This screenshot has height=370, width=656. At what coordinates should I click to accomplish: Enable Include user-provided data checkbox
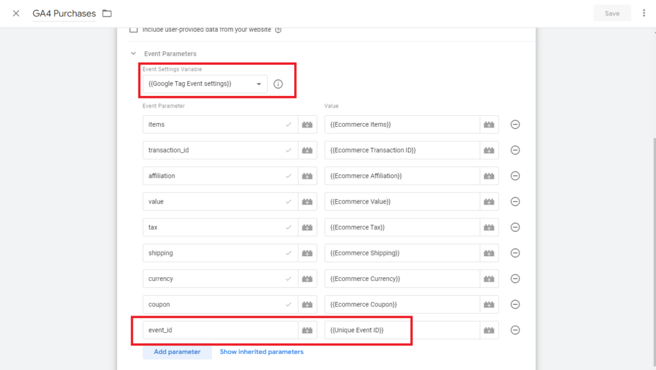pyautogui.click(x=133, y=29)
